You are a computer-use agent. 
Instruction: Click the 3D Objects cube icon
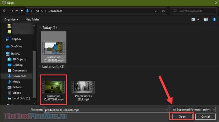tap(9, 59)
